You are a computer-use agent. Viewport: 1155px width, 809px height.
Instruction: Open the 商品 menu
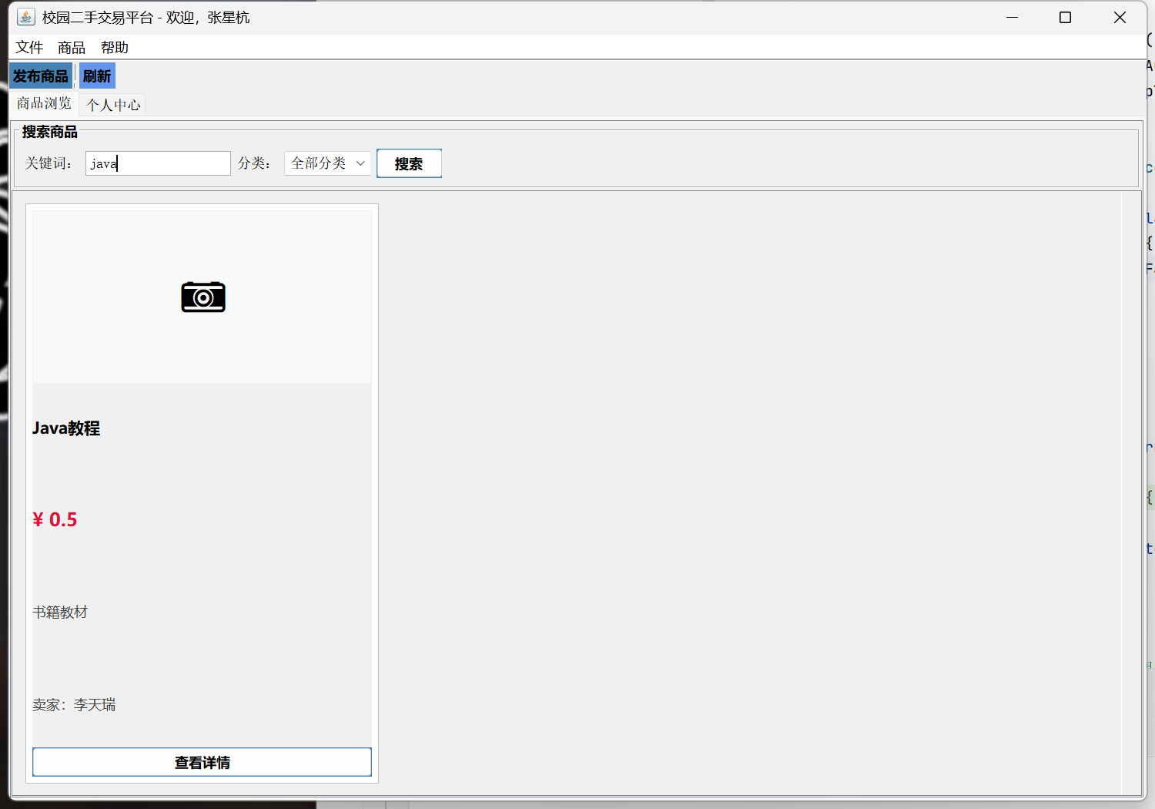click(x=72, y=48)
